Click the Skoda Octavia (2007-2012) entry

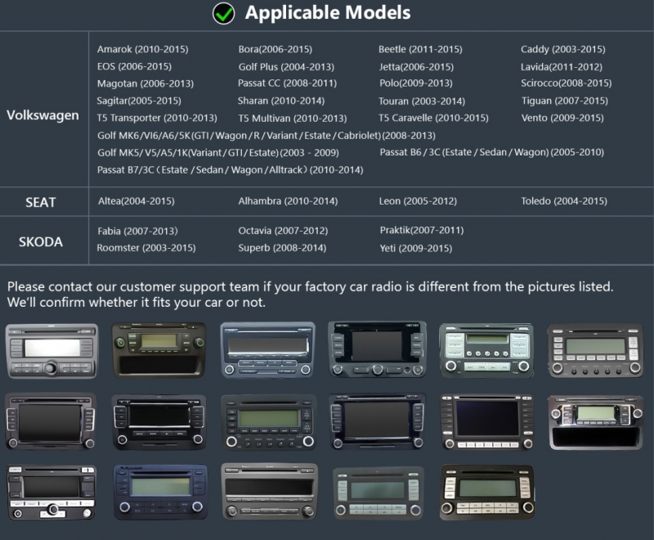(x=282, y=232)
